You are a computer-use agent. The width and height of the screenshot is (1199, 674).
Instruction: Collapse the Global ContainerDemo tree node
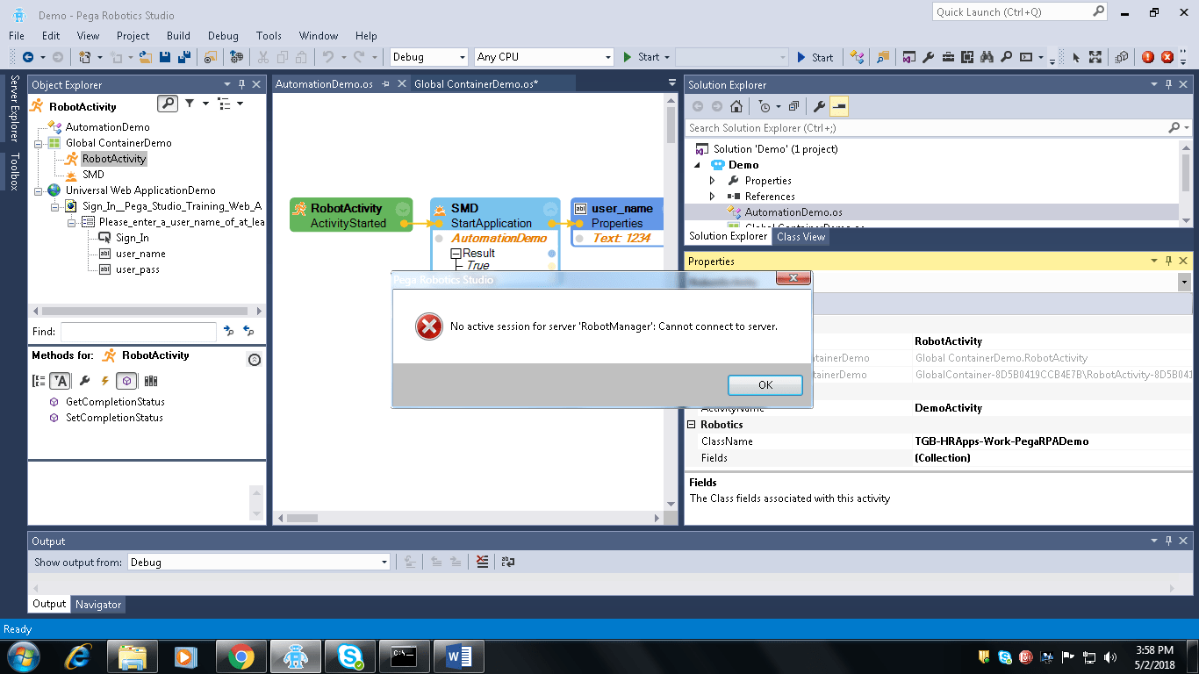(x=38, y=143)
